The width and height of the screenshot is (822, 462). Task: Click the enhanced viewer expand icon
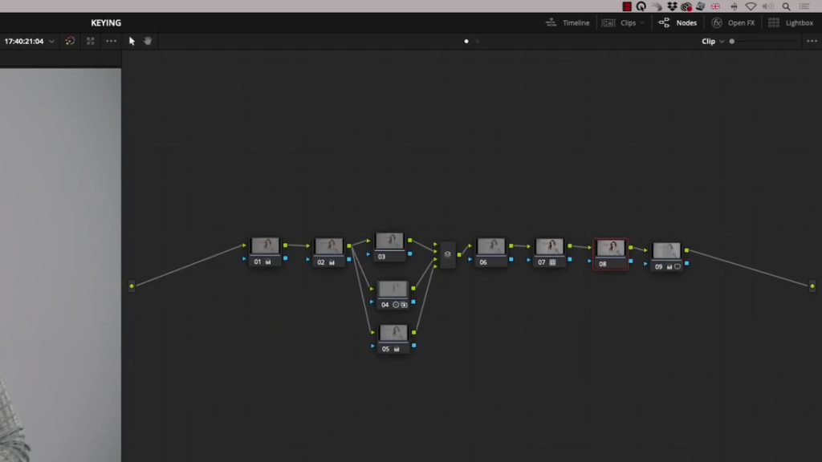pos(90,41)
